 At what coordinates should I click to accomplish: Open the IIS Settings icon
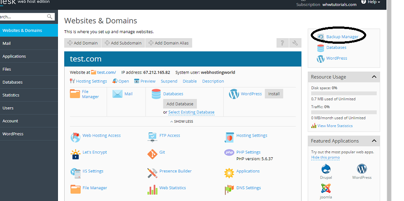[x=75, y=172]
